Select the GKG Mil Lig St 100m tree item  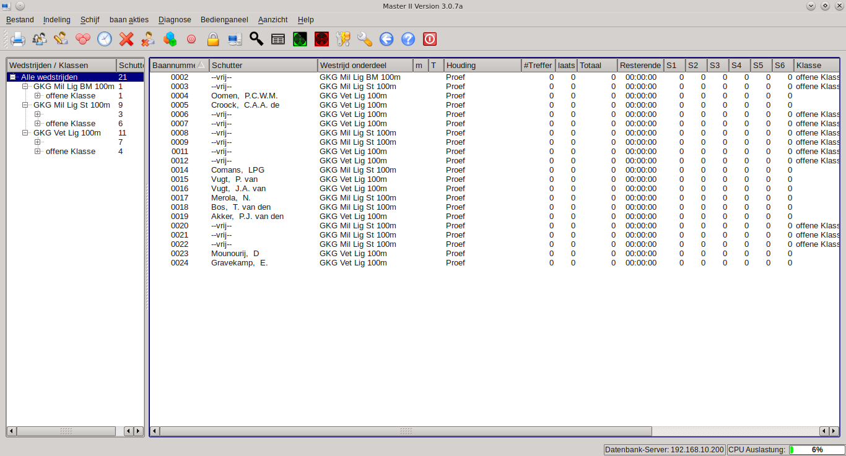(x=71, y=105)
